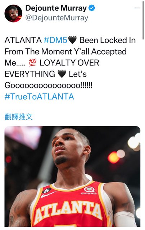Click the black heart after EVERYTHING
Image resolution: width=145 pixels, height=230 pixels.
click(62, 74)
